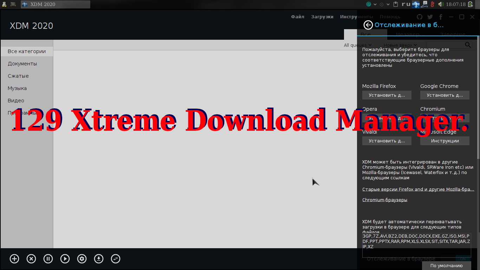Open the Chromium-браузеры link
The width and height of the screenshot is (480, 270).
385,200
